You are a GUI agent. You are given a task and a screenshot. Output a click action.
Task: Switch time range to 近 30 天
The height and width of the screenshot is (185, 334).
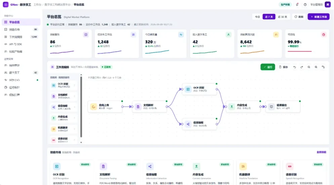283,17
